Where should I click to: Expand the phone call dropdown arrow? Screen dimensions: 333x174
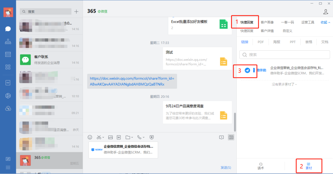[x=143, y=137]
